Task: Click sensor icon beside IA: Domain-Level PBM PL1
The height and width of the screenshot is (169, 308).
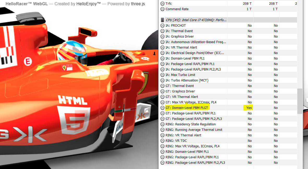Action: [162, 59]
